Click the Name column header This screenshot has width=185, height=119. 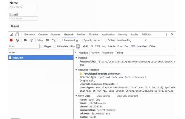point(12,52)
